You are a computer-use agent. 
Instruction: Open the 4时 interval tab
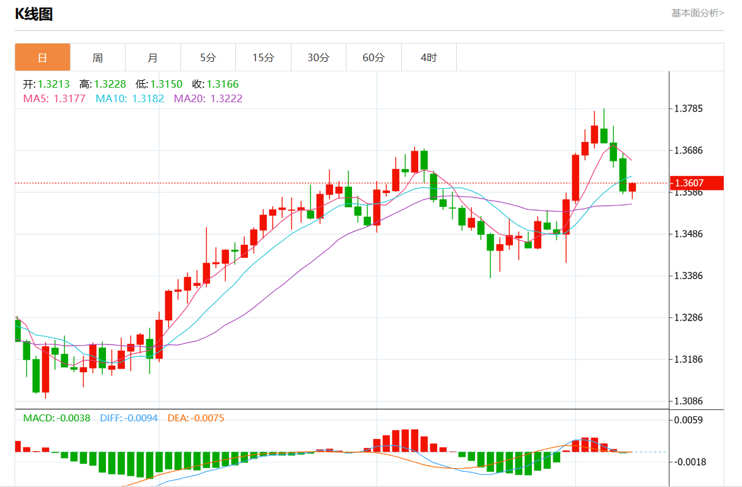point(429,57)
